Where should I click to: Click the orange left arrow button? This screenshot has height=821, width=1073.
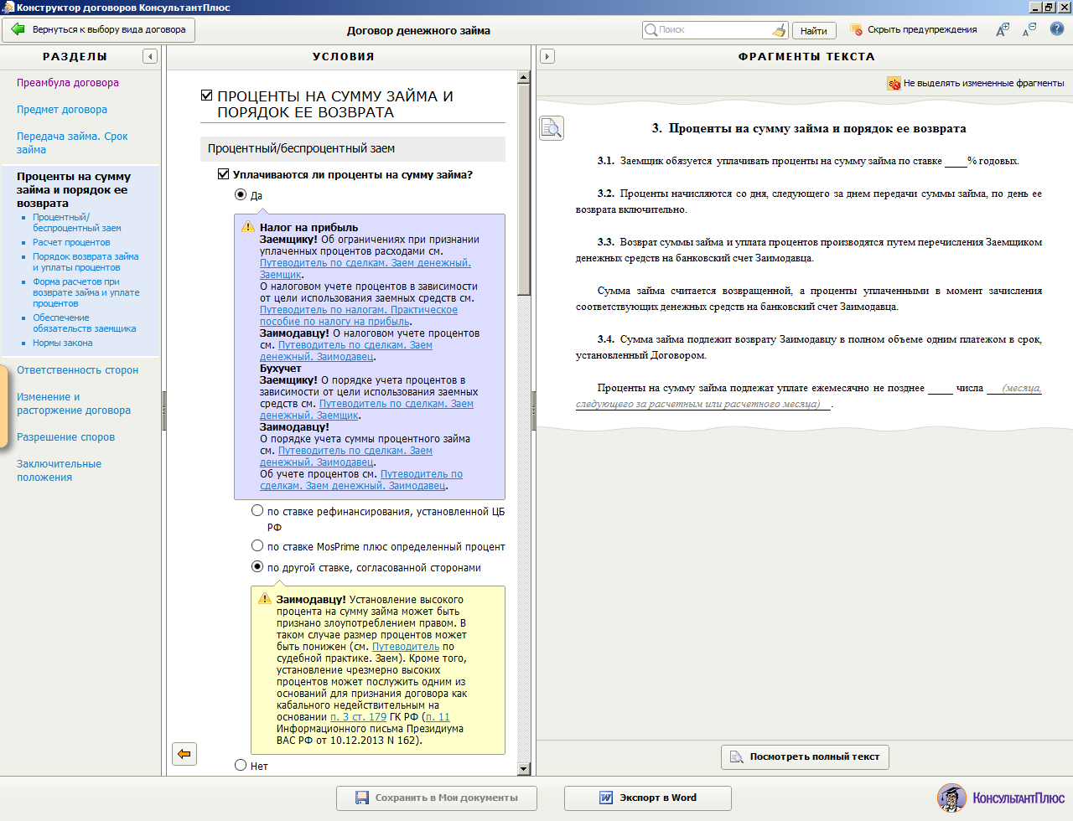pos(184,754)
